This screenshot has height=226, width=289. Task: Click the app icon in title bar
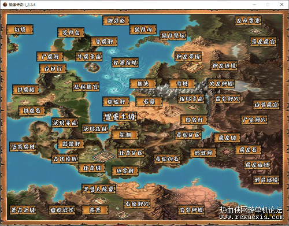(5, 5)
